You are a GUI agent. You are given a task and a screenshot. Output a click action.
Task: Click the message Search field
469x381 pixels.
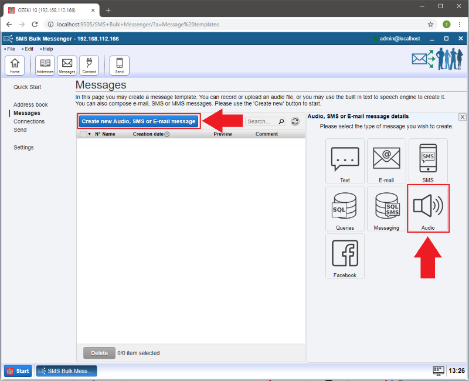pyautogui.click(x=261, y=121)
